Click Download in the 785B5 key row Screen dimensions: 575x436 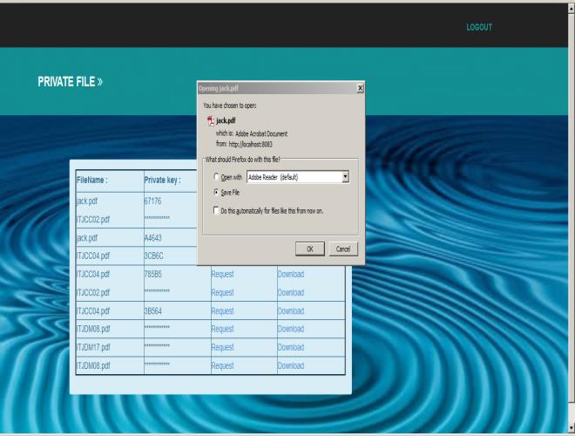coord(290,274)
